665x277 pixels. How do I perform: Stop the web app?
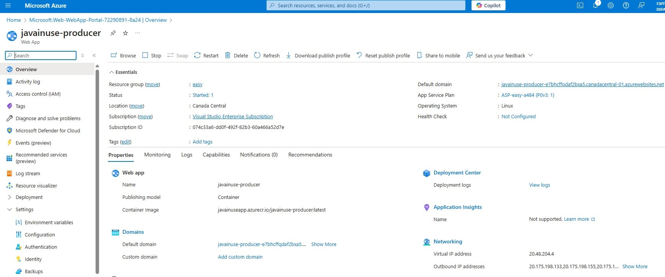pos(151,55)
